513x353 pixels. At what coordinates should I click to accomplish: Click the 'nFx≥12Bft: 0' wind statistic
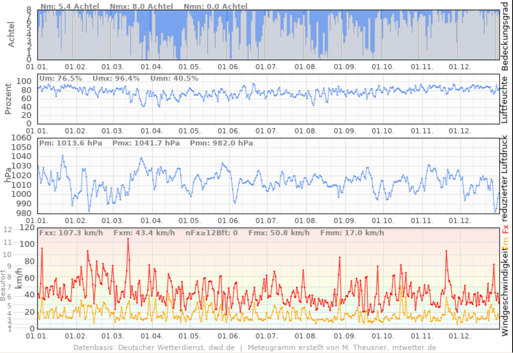pos(211,233)
